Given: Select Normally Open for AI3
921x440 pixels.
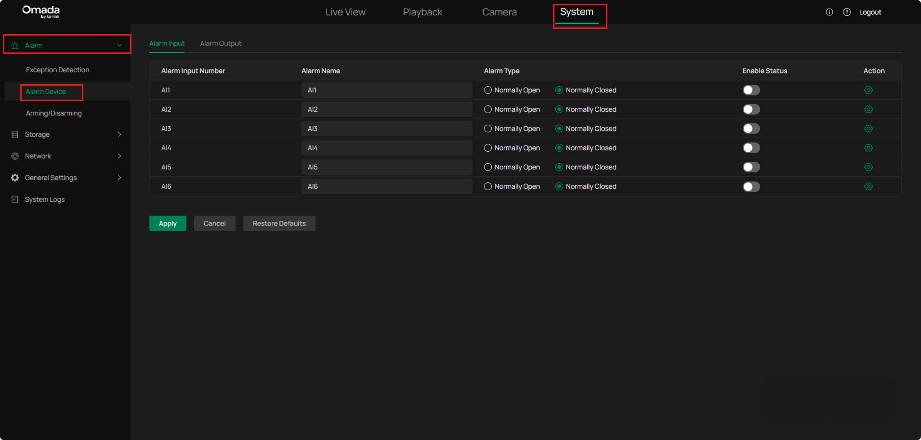Looking at the screenshot, I should click(488, 129).
